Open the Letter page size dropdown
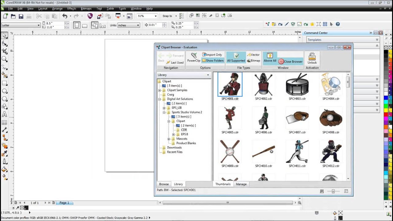The image size is (393, 221). (39, 25)
